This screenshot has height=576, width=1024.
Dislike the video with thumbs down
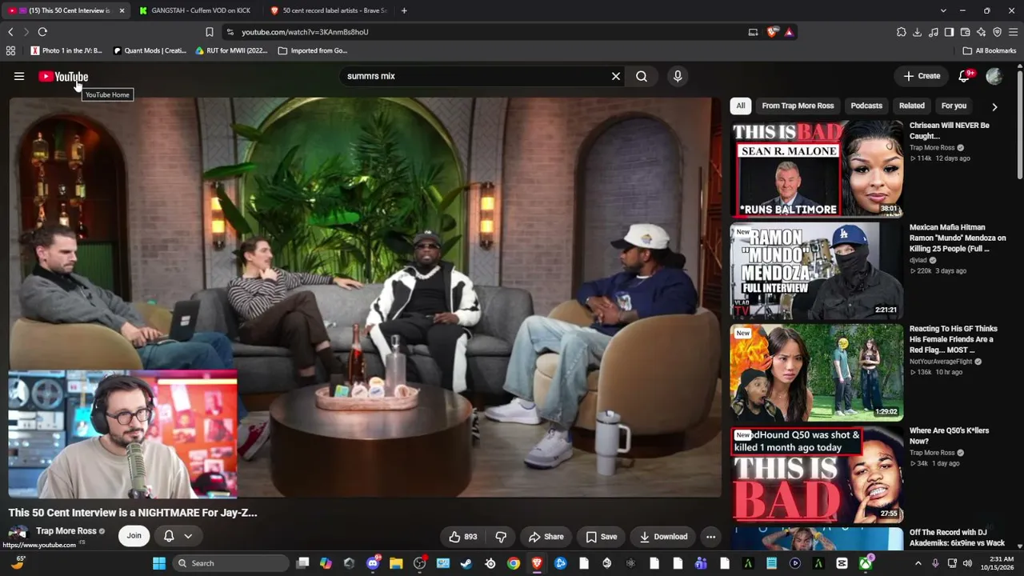tap(502, 537)
